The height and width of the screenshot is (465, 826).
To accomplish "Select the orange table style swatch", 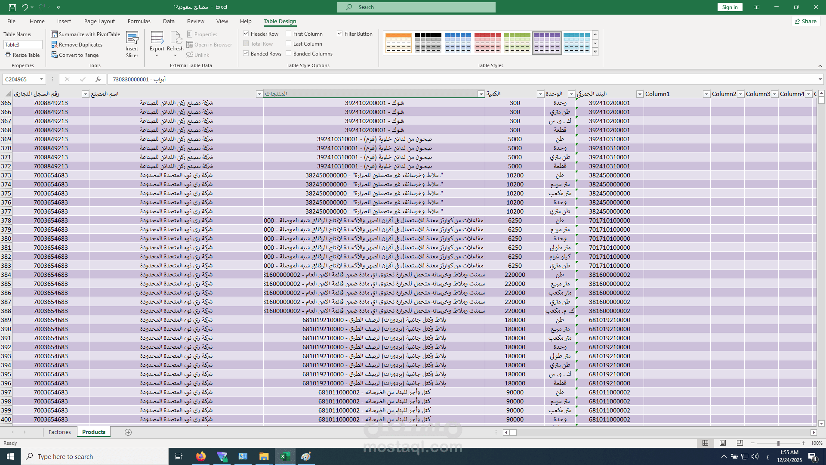I will coord(398,43).
